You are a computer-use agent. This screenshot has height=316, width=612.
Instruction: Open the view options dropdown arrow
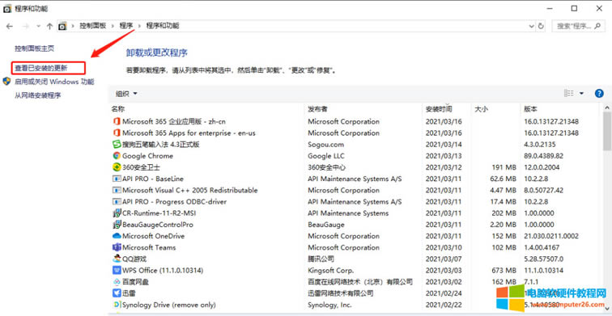point(581,94)
